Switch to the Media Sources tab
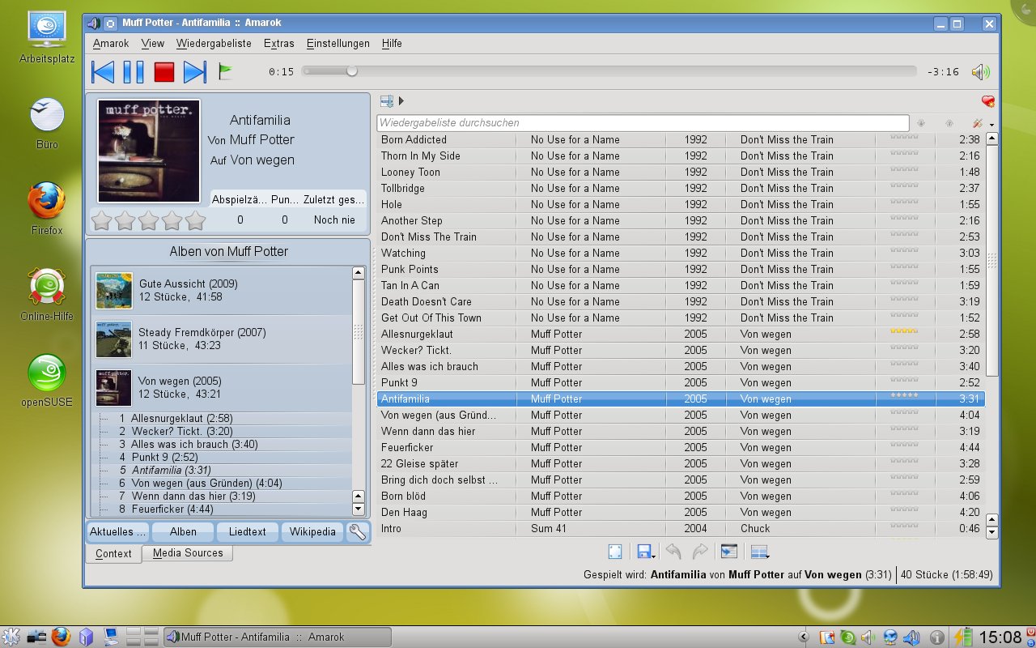 pos(188,553)
